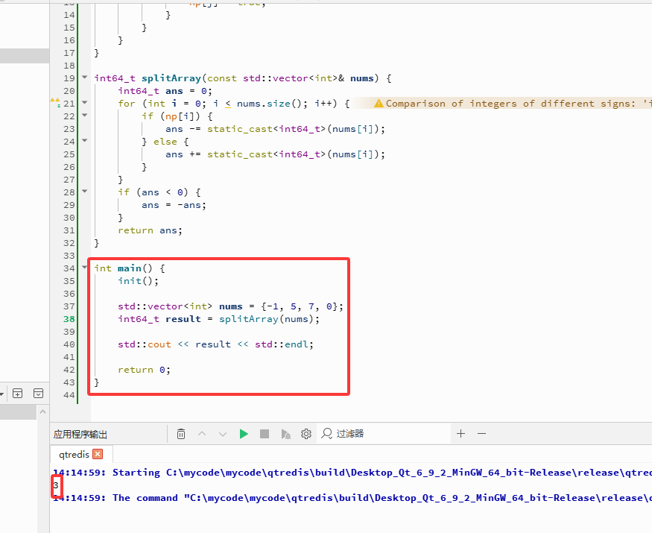Click the init() call on line 35
Screen dimensions: 652x533
[x=138, y=281]
